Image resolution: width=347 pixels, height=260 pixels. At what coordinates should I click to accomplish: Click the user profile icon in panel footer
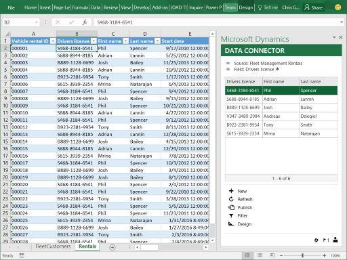click(x=335, y=240)
